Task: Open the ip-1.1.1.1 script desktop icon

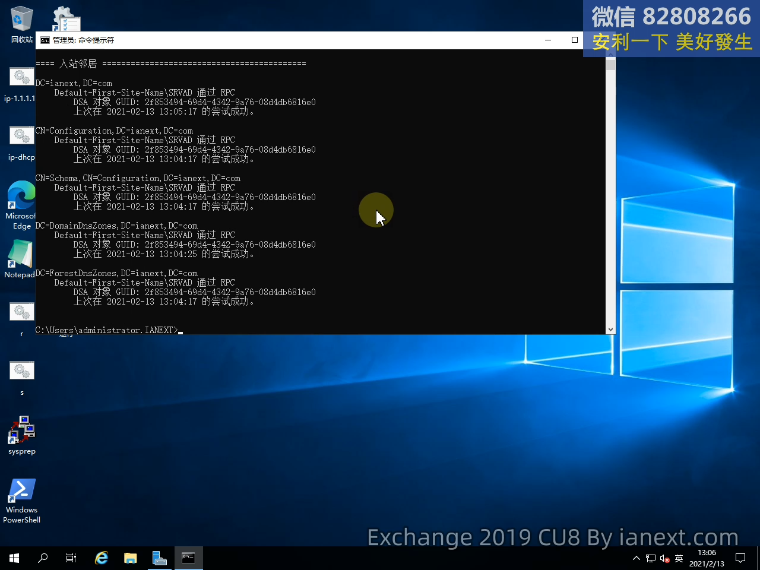Action: tap(21, 83)
